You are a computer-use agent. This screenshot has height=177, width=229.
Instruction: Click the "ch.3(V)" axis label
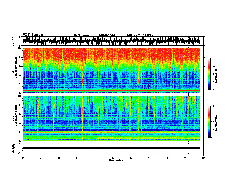point(14,148)
